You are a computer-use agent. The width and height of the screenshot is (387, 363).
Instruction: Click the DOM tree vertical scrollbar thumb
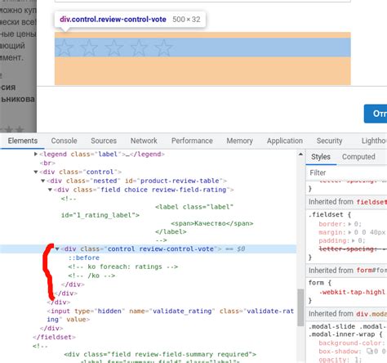[300, 307]
